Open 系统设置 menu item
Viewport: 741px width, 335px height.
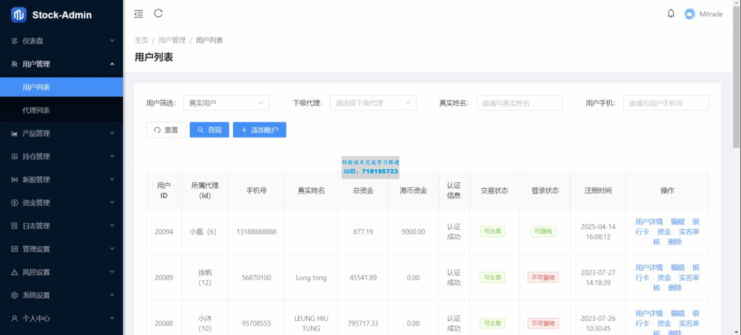coord(61,295)
